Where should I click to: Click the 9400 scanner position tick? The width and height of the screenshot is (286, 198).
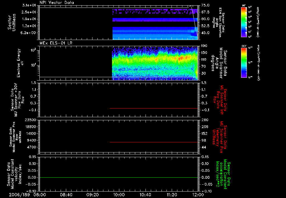point(32,140)
